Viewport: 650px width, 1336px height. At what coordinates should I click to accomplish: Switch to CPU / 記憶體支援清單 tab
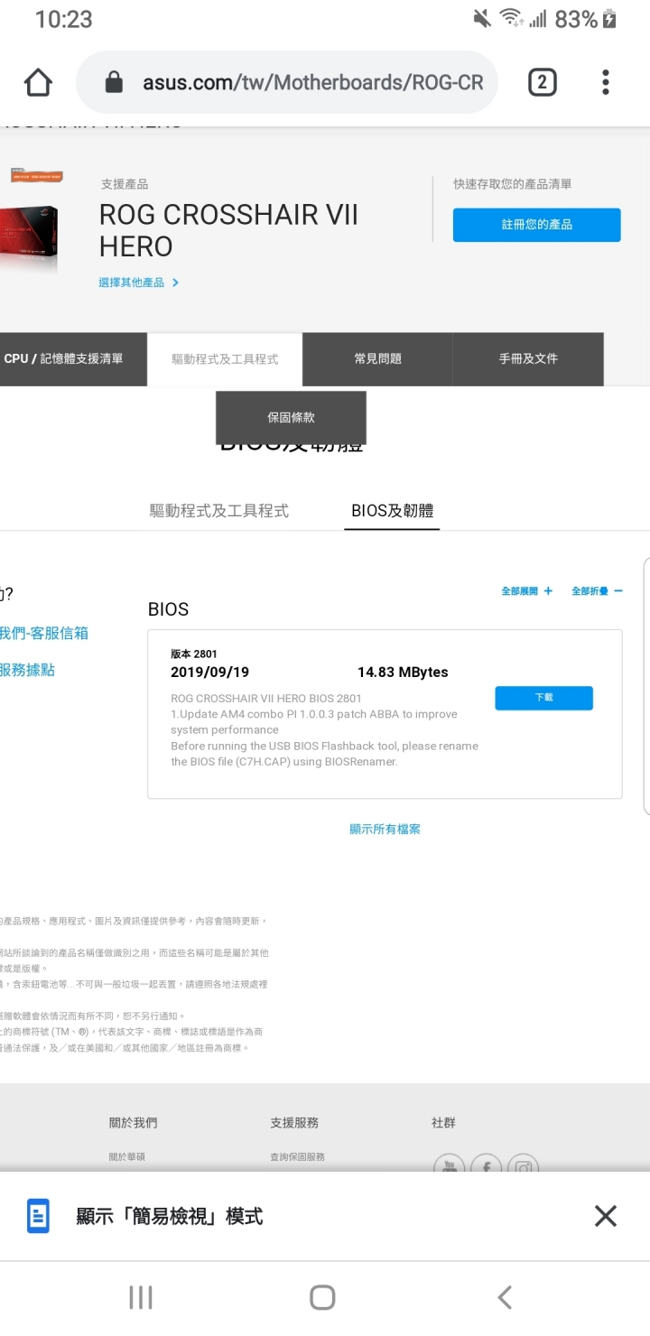click(73, 359)
